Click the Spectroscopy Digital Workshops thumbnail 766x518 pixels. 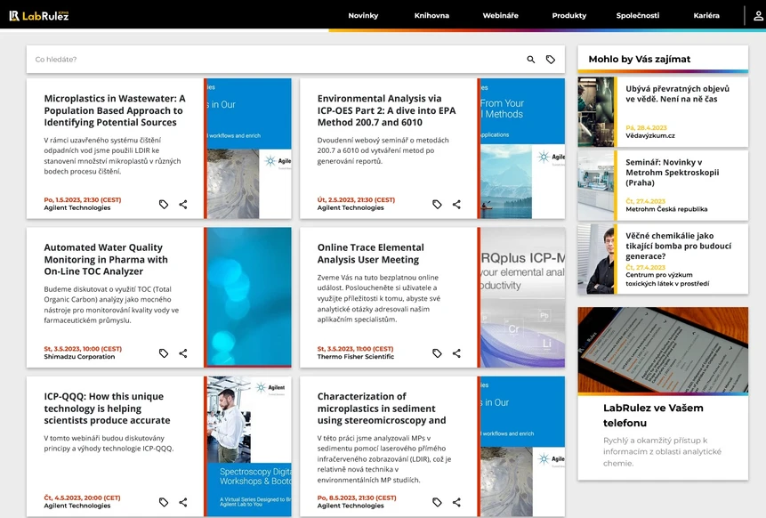click(x=247, y=446)
